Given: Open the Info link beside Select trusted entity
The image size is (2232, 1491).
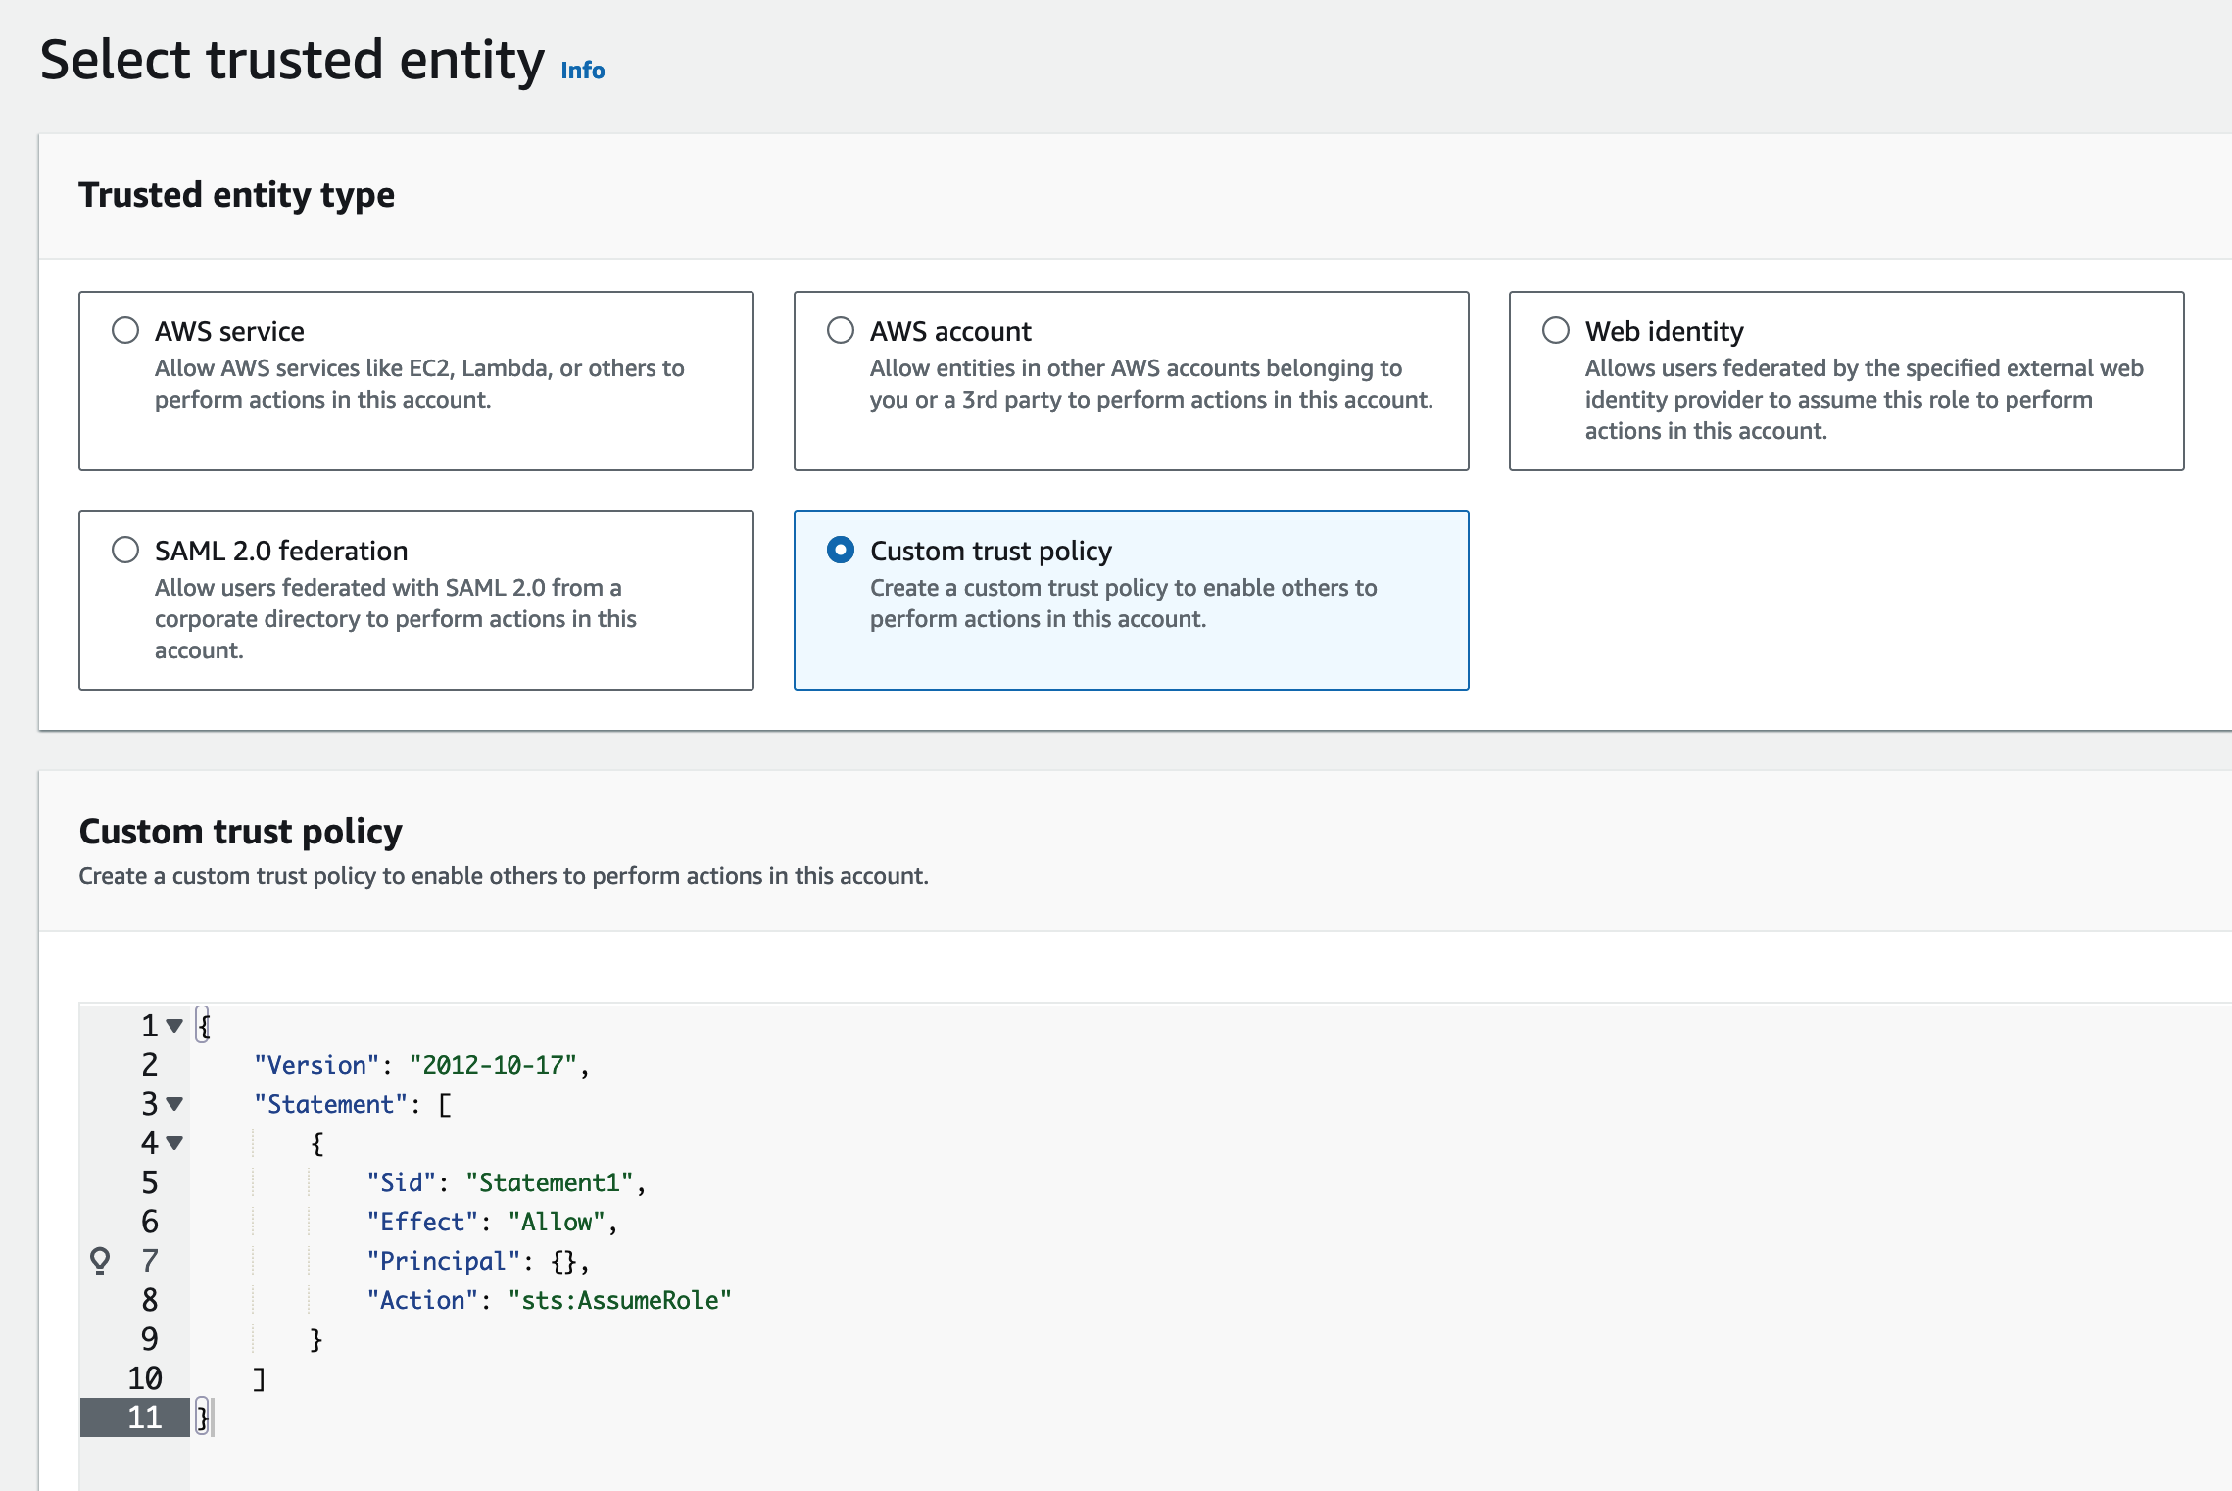Looking at the screenshot, I should (582, 71).
